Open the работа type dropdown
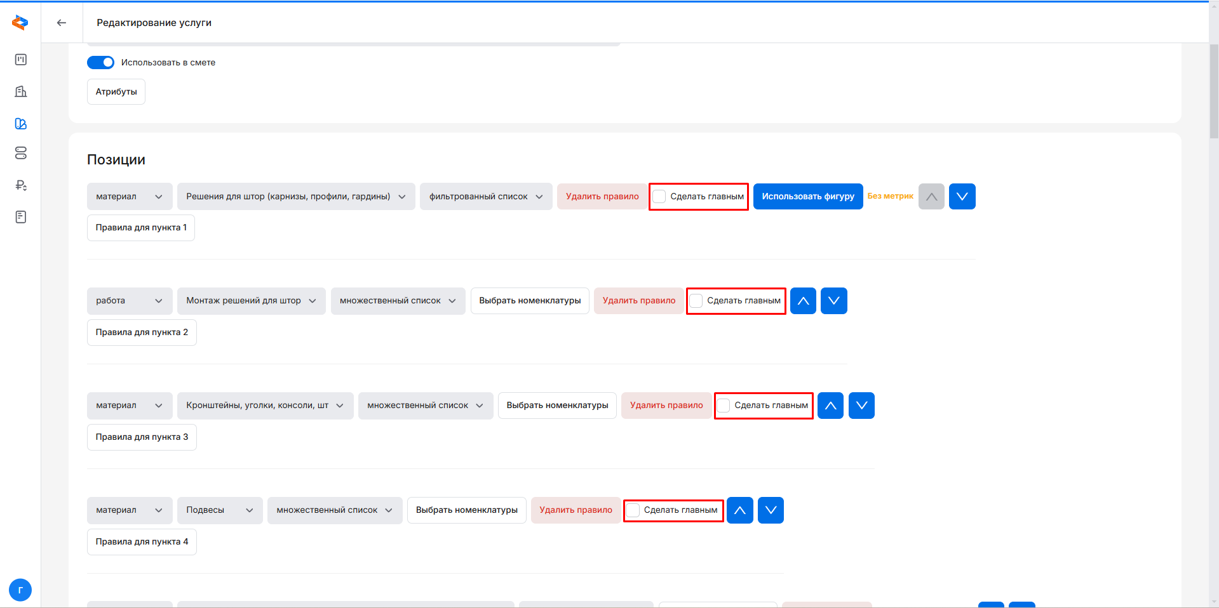 (x=130, y=301)
